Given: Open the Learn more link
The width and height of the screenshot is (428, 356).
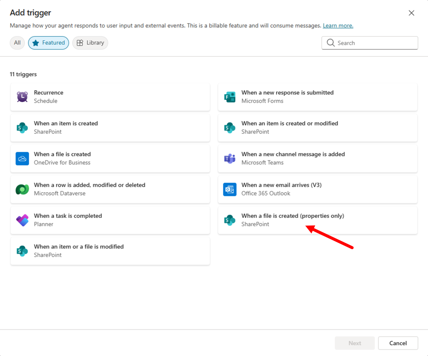Looking at the screenshot, I should [338, 26].
